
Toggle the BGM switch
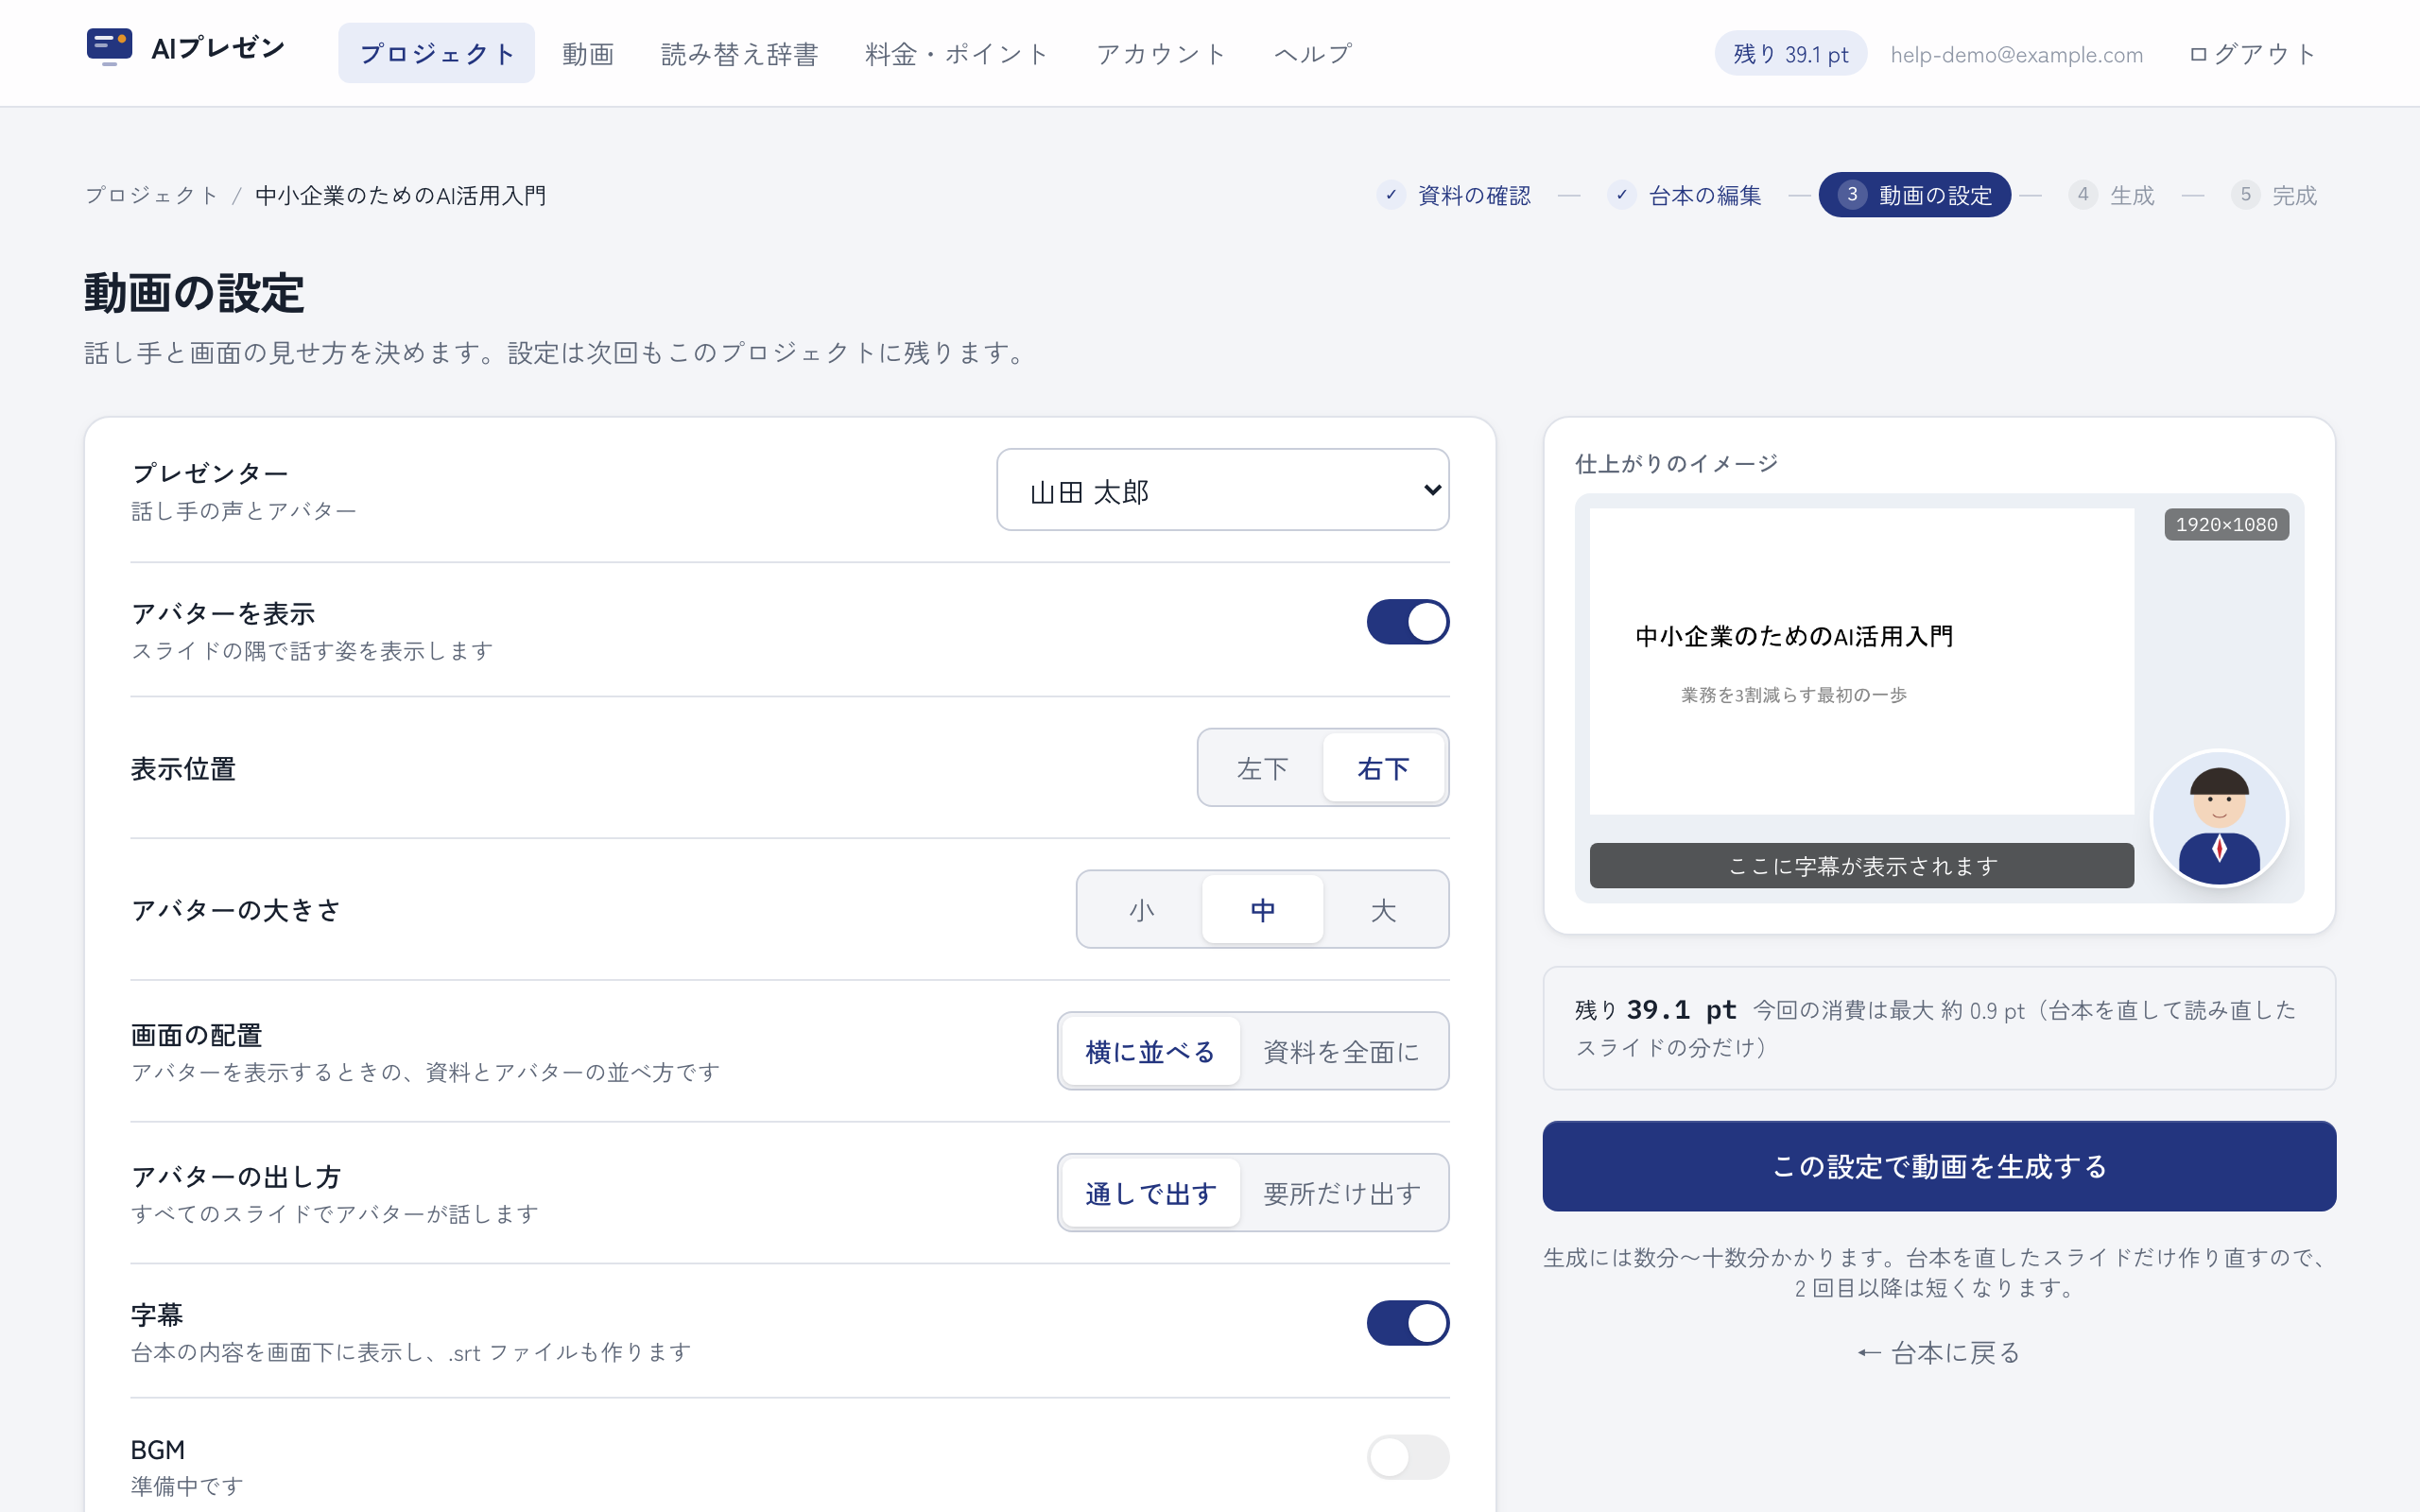click(x=1407, y=1457)
